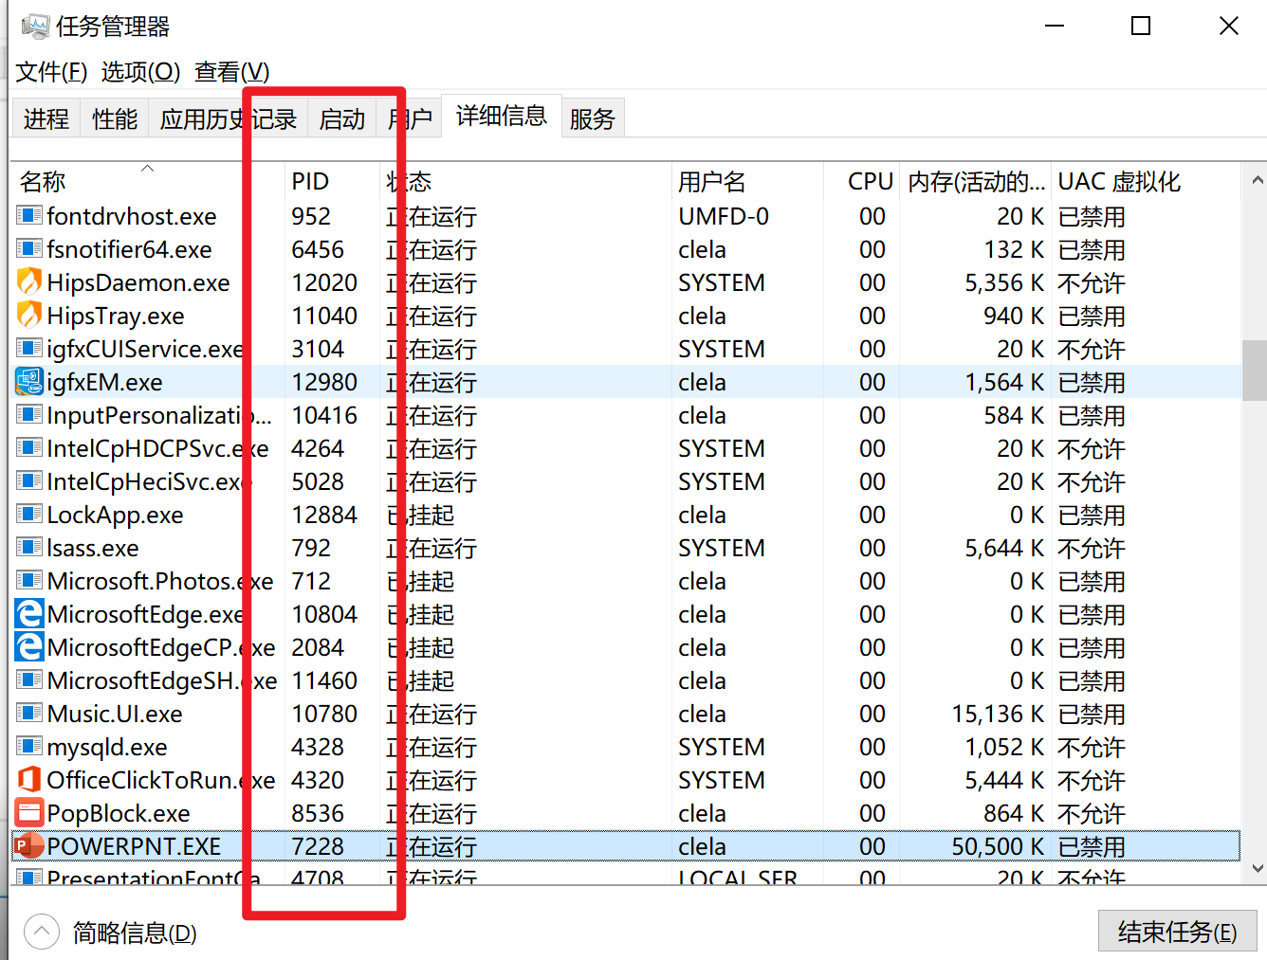Click memory value 50,500 K
The image size is (1267, 960).
point(998,846)
